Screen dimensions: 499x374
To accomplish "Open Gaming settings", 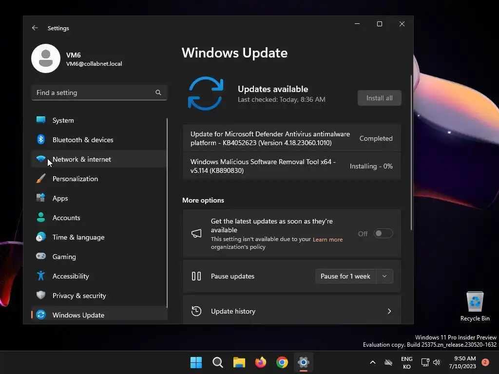I will point(99,257).
